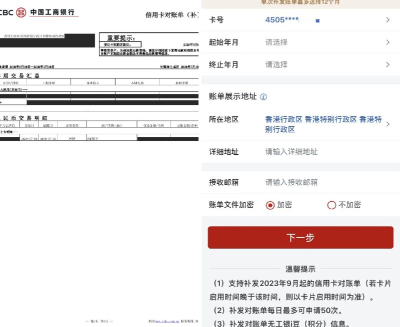This screenshot has width=400, height=327.
Task: Expand the 所在地区 region chevron
Action: click(x=388, y=124)
